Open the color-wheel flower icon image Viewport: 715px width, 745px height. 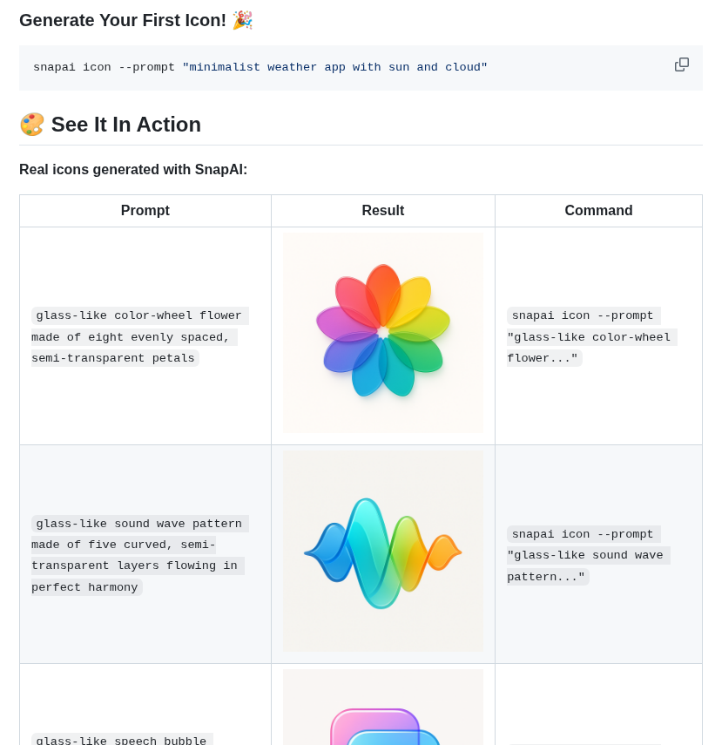click(382, 333)
